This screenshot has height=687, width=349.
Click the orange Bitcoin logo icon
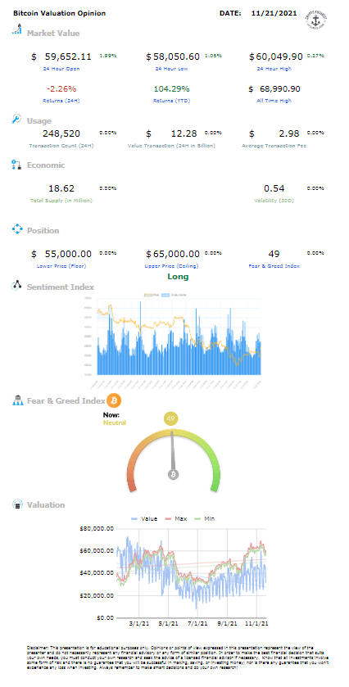(x=114, y=400)
